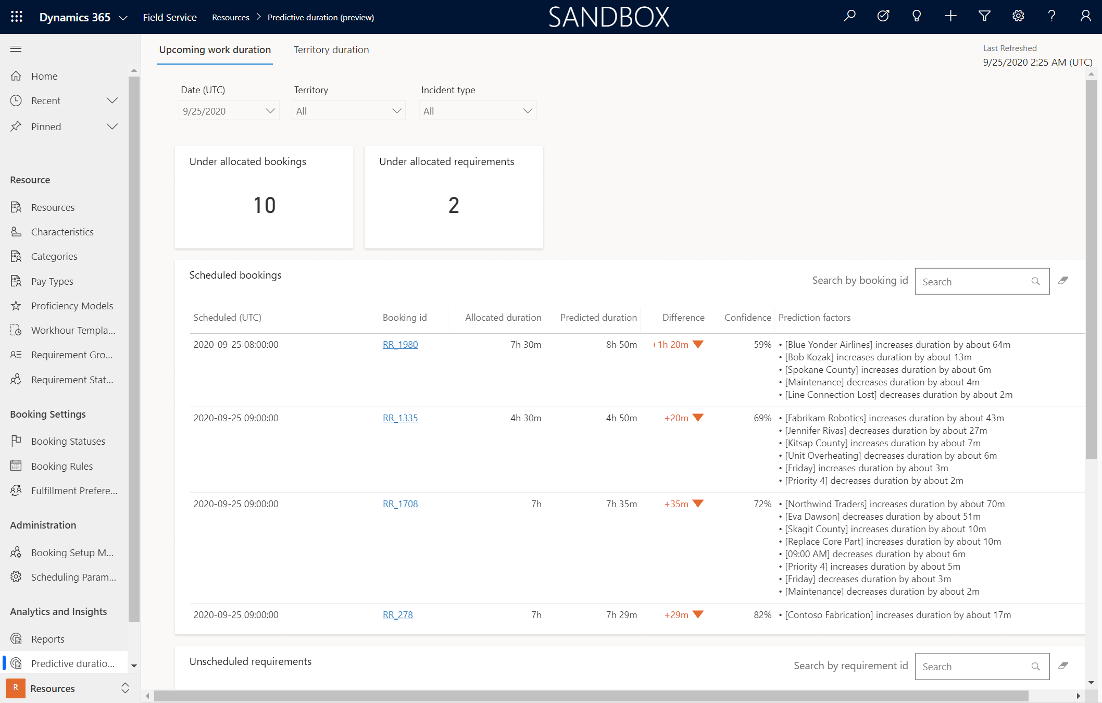Click the Under allocated bookings card
Screen dimensions: 1102x703
tap(264, 197)
